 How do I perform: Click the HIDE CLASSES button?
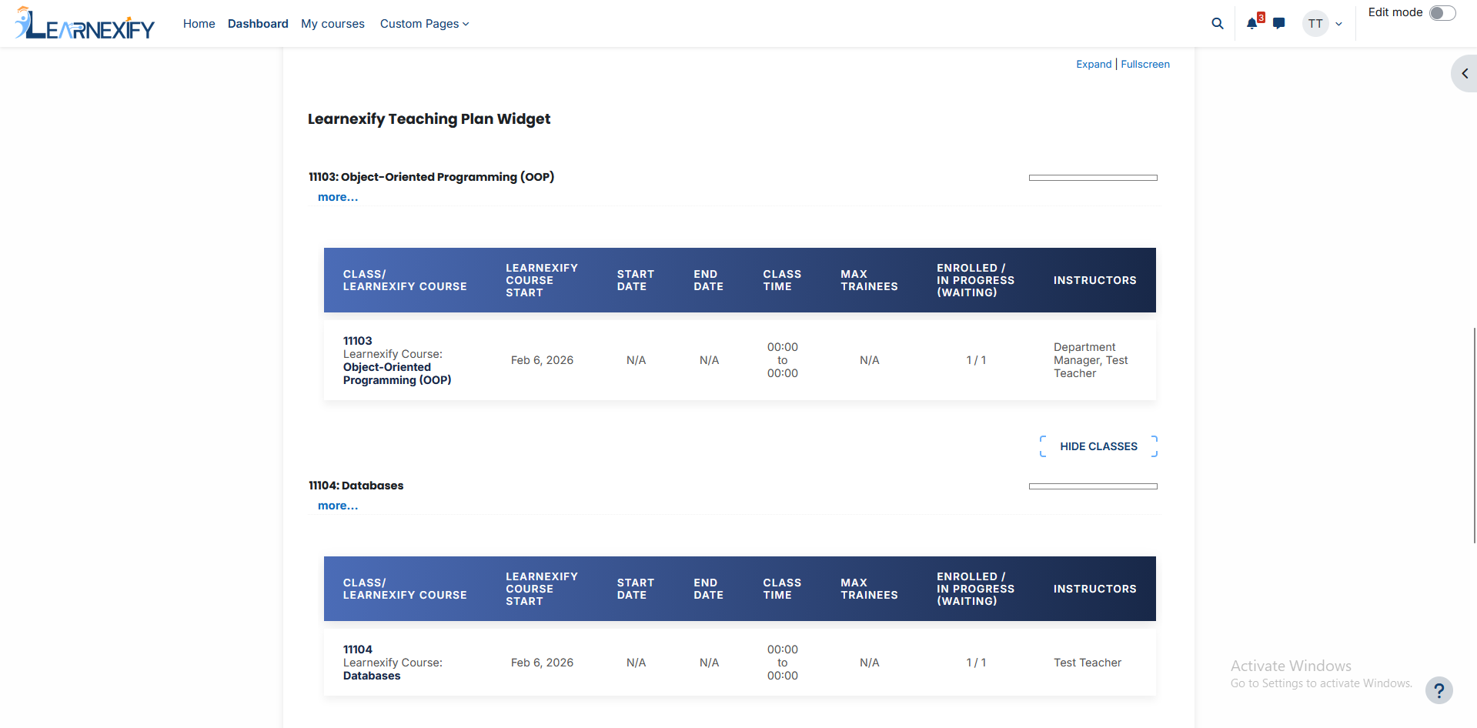[1098, 446]
